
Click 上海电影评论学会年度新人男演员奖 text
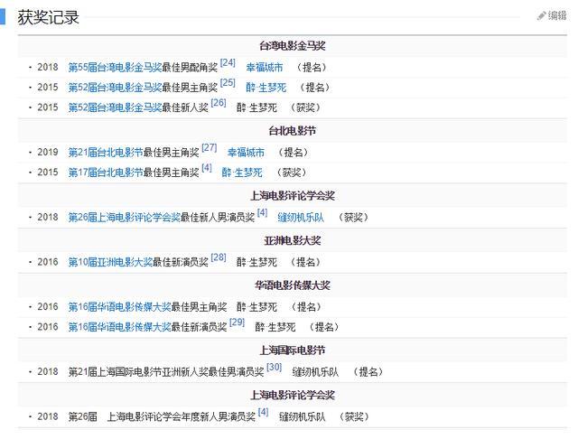click(181, 416)
